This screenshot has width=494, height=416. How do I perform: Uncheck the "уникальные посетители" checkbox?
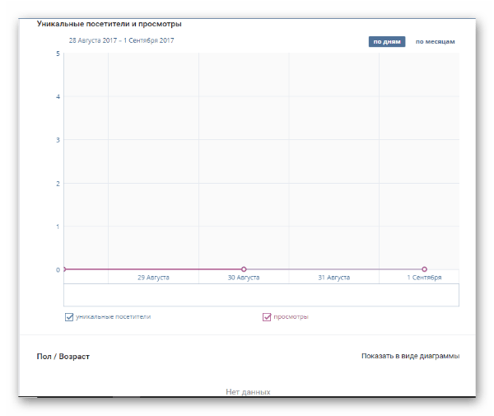(69, 316)
